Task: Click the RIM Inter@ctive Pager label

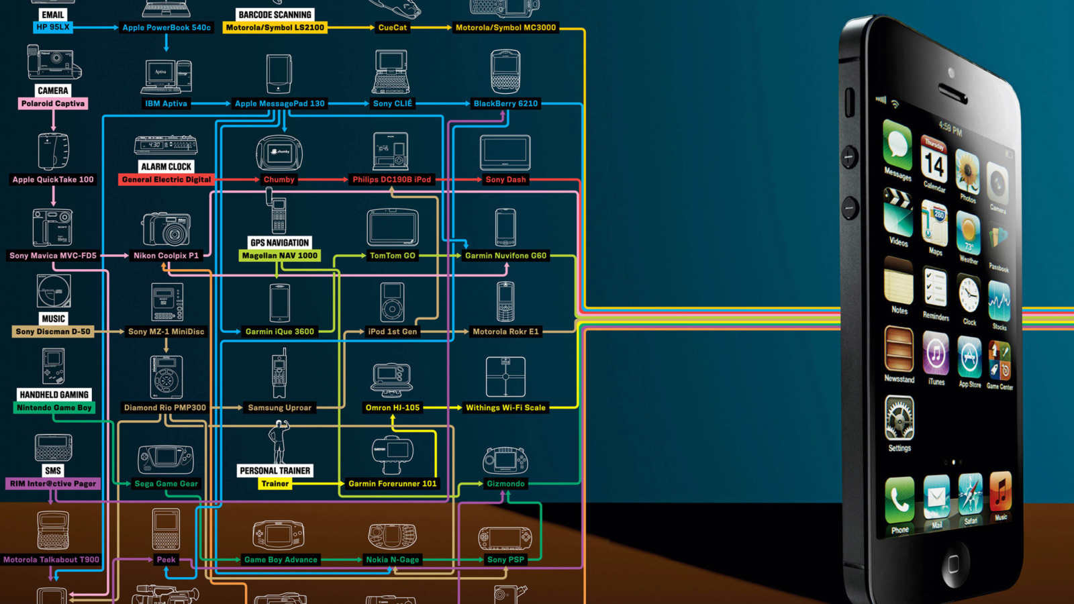Action: click(53, 483)
